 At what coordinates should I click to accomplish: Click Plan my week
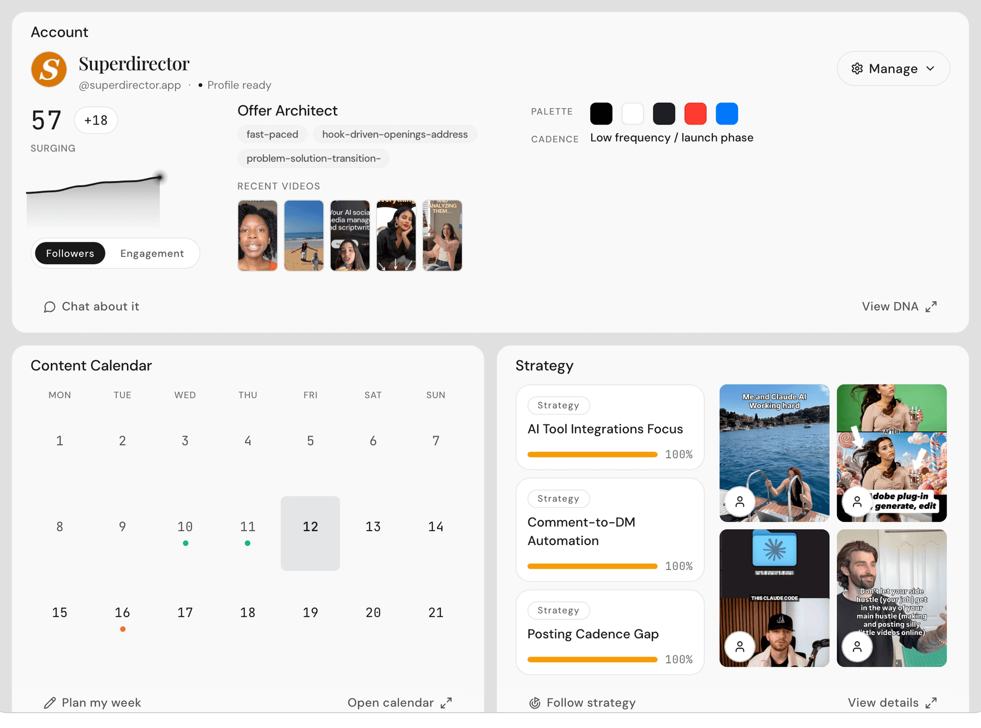click(92, 703)
